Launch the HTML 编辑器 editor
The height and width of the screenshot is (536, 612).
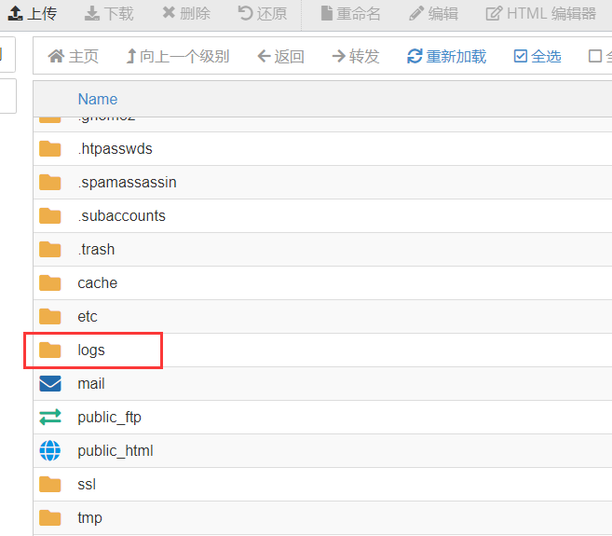click(x=540, y=14)
